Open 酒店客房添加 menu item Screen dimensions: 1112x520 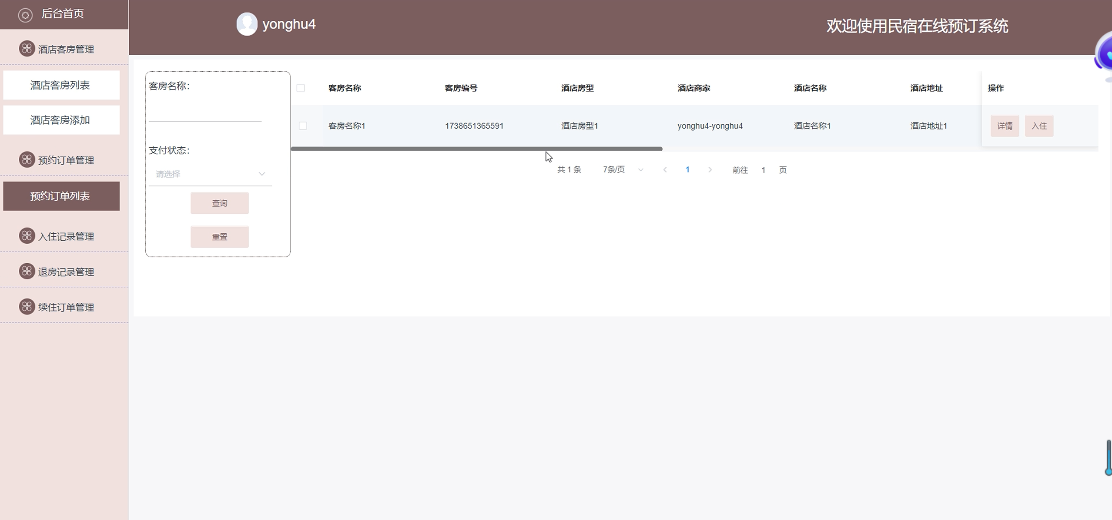tap(61, 120)
